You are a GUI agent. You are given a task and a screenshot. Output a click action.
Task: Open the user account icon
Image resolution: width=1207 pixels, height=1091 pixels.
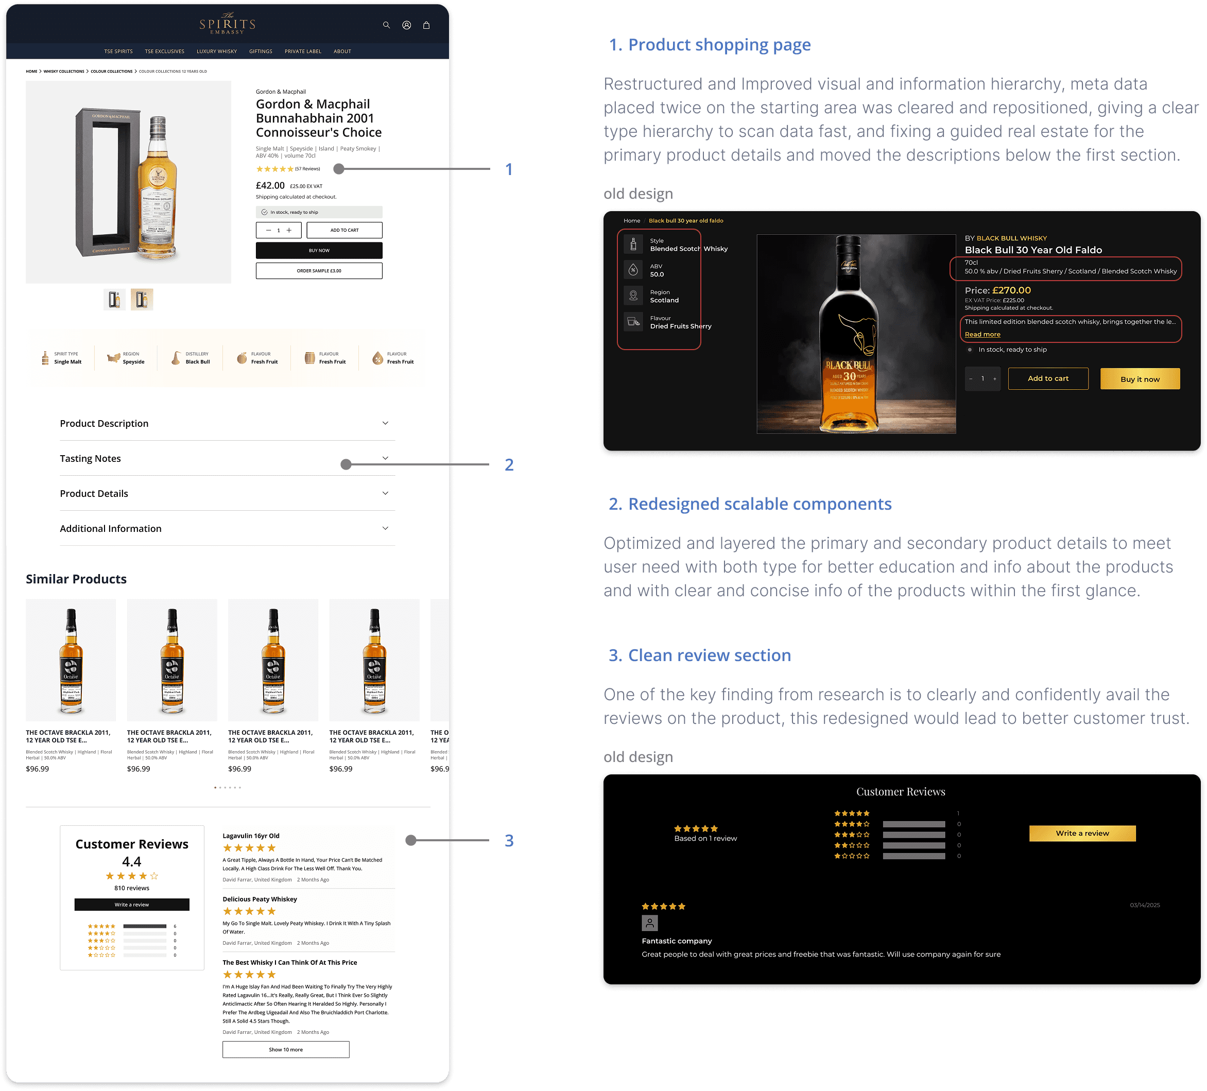tap(406, 25)
